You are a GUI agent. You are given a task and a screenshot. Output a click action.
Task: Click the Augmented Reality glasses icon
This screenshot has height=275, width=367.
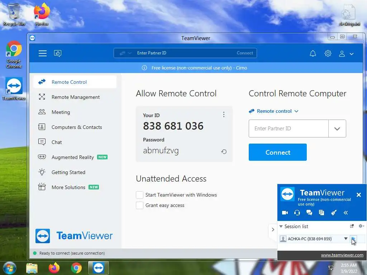click(x=42, y=157)
